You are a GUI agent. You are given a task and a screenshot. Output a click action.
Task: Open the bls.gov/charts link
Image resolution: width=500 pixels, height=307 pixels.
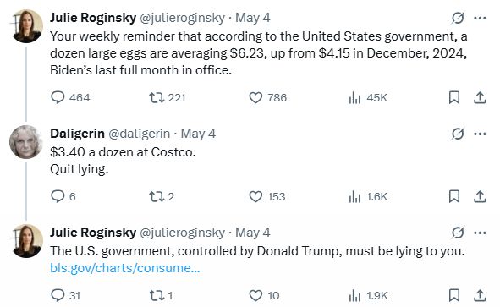[x=125, y=268]
